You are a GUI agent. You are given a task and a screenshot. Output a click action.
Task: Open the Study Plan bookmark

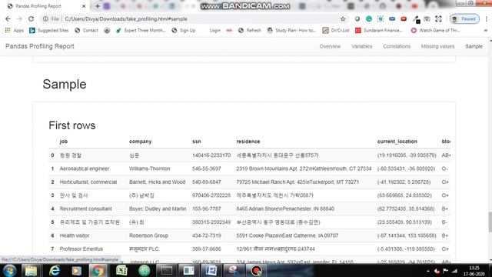coord(291,31)
